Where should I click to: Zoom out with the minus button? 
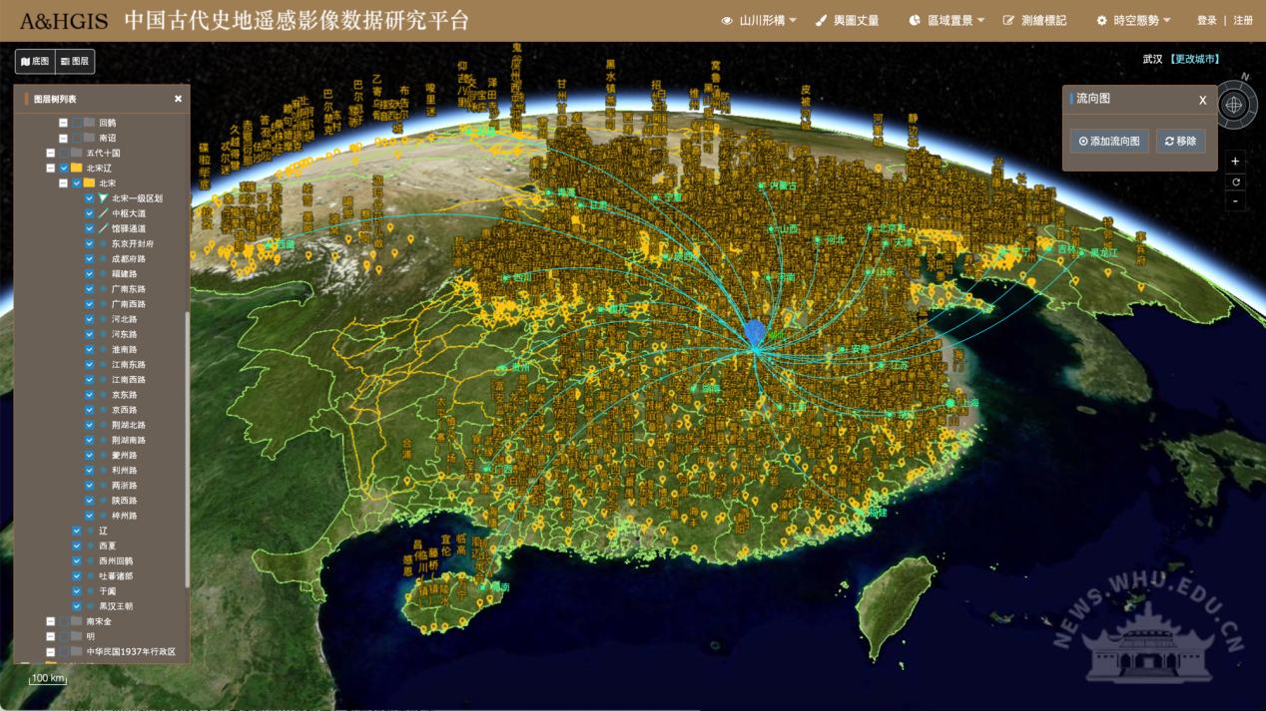(x=1235, y=201)
